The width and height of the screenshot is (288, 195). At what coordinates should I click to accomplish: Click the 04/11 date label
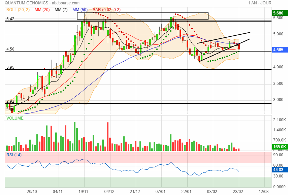tap(58, 192)
